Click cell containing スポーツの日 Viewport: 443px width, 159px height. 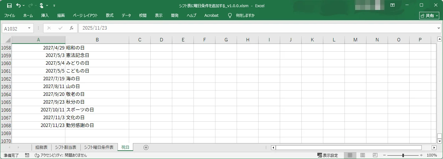tap(97, 110)
